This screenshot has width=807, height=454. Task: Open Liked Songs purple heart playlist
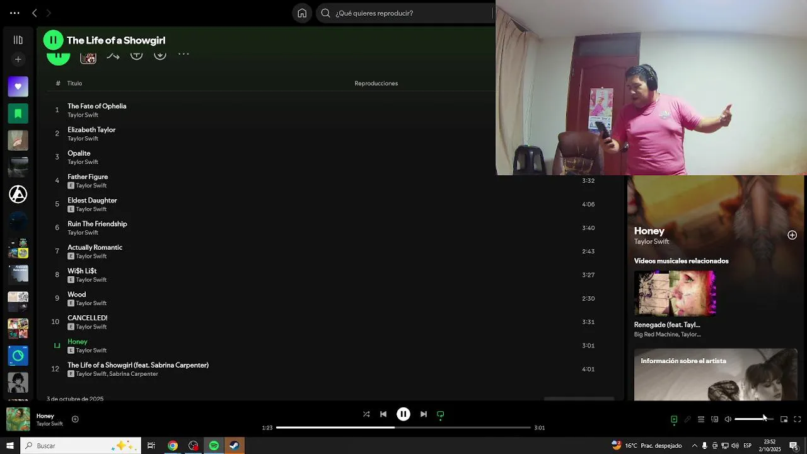18,86
